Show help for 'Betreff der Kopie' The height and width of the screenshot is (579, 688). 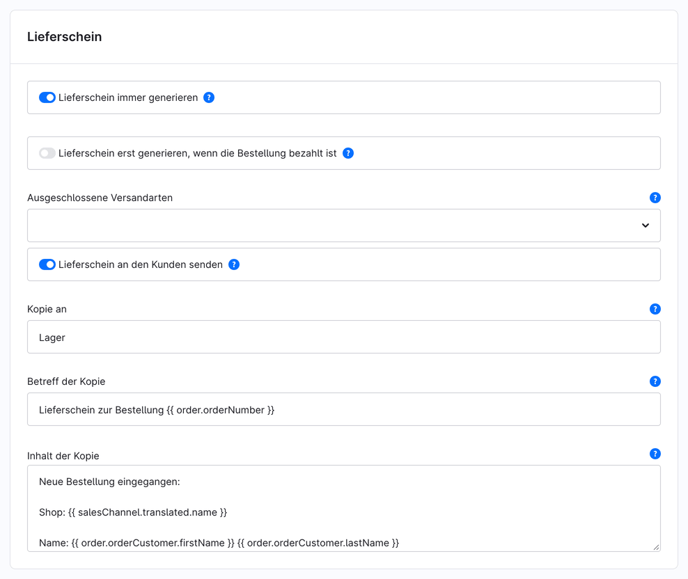[655, 381]
